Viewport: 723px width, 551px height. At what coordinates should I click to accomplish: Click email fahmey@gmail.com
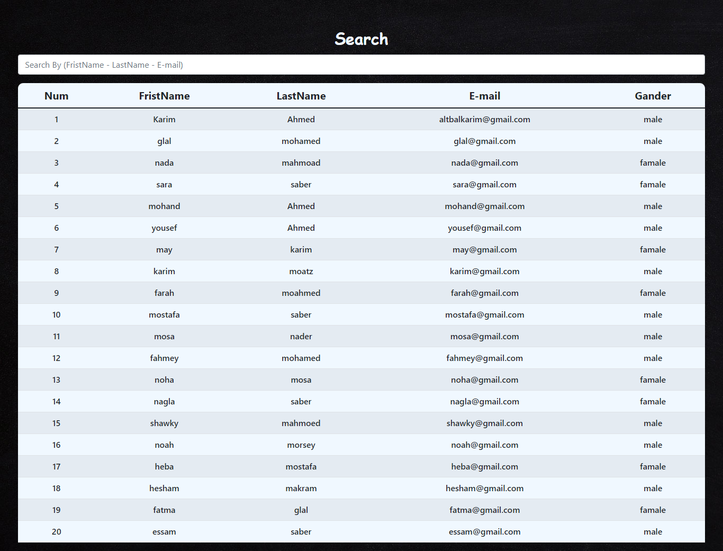click(485, 358)
